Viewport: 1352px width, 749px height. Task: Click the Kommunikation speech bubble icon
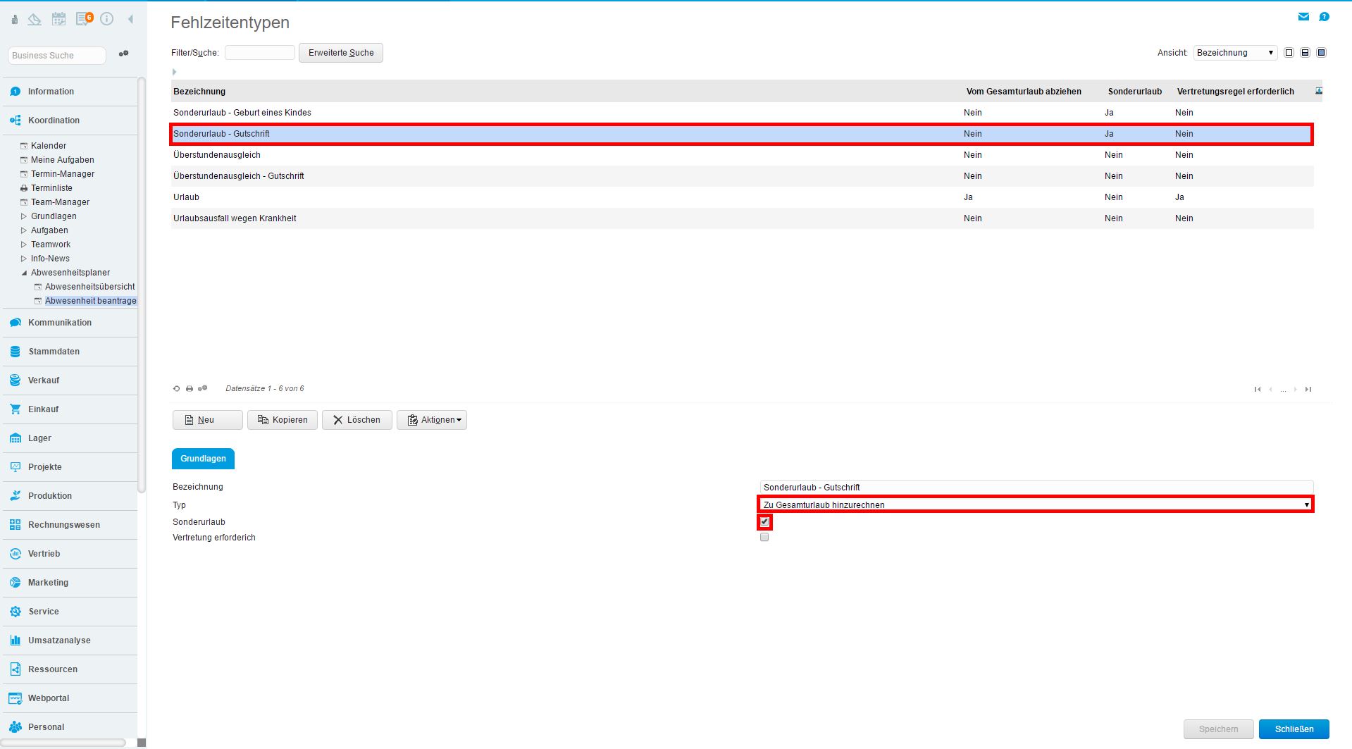(x=15, y=323)
